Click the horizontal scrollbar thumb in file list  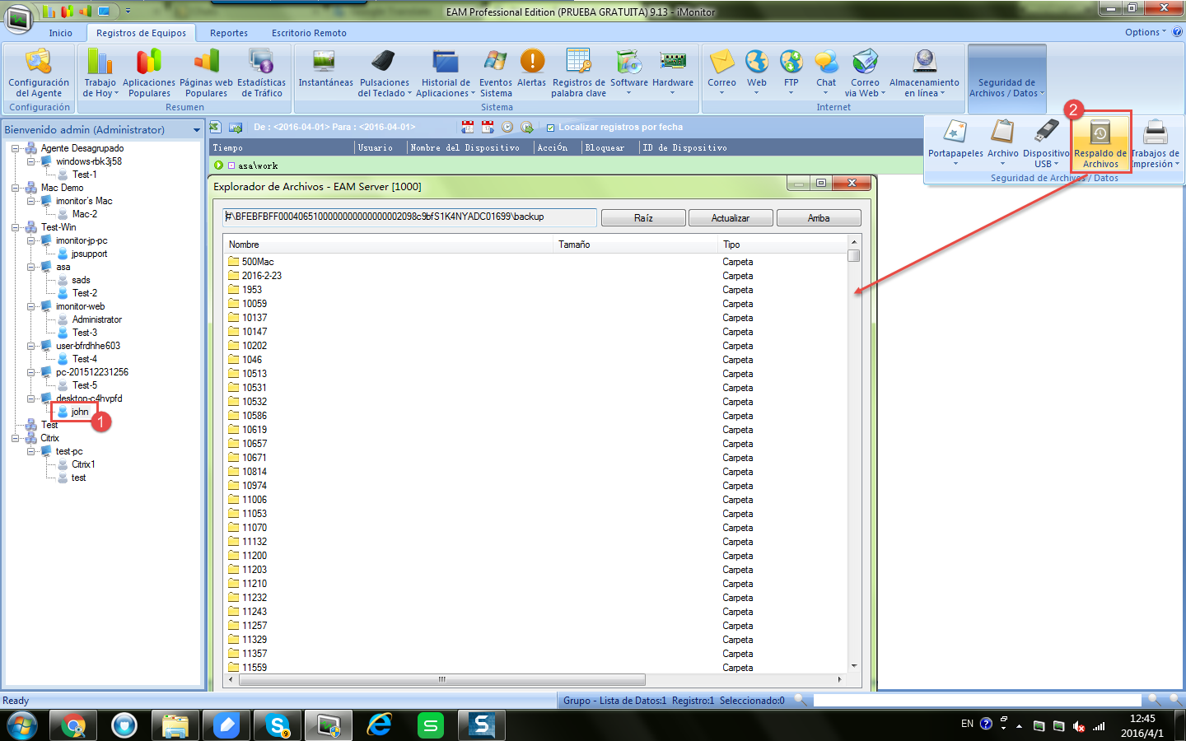[x=441, y=680]
